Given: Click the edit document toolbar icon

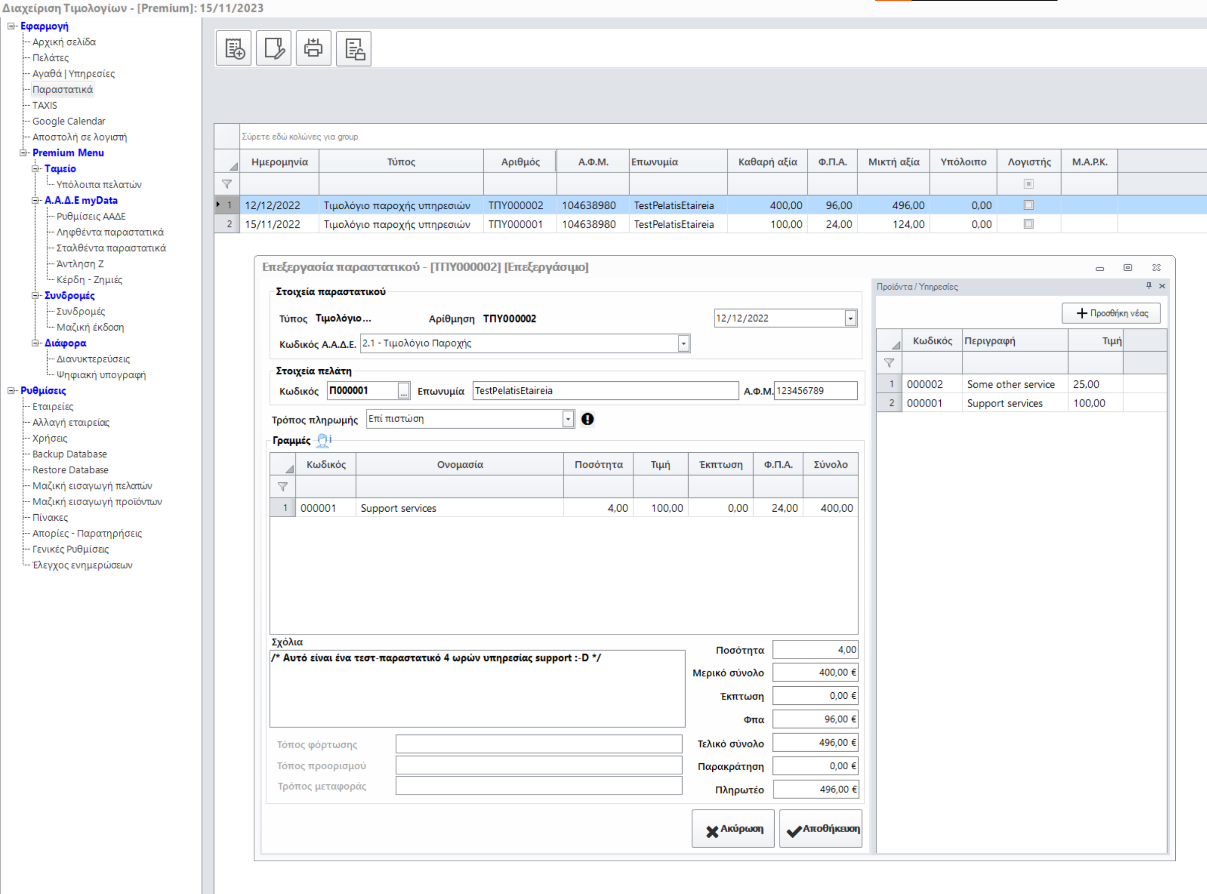Looking at the screenshot, I should pos(274,49).
